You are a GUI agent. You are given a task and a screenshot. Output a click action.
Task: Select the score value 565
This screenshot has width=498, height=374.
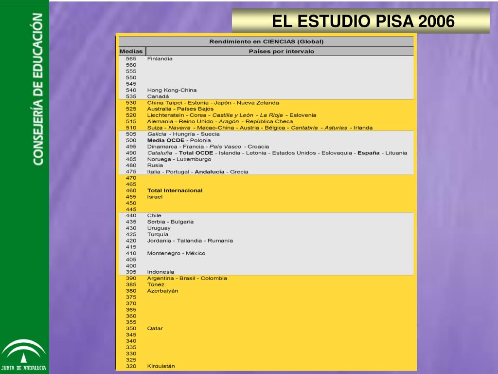point(131,59)
